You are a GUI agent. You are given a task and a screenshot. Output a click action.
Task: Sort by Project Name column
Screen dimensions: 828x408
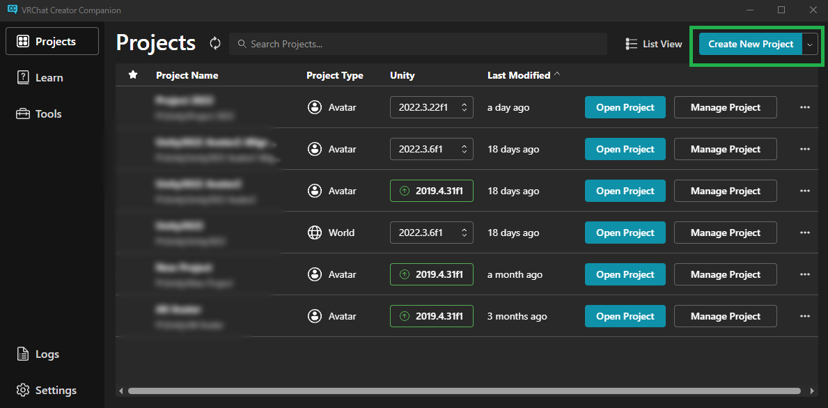coord(187,75)
